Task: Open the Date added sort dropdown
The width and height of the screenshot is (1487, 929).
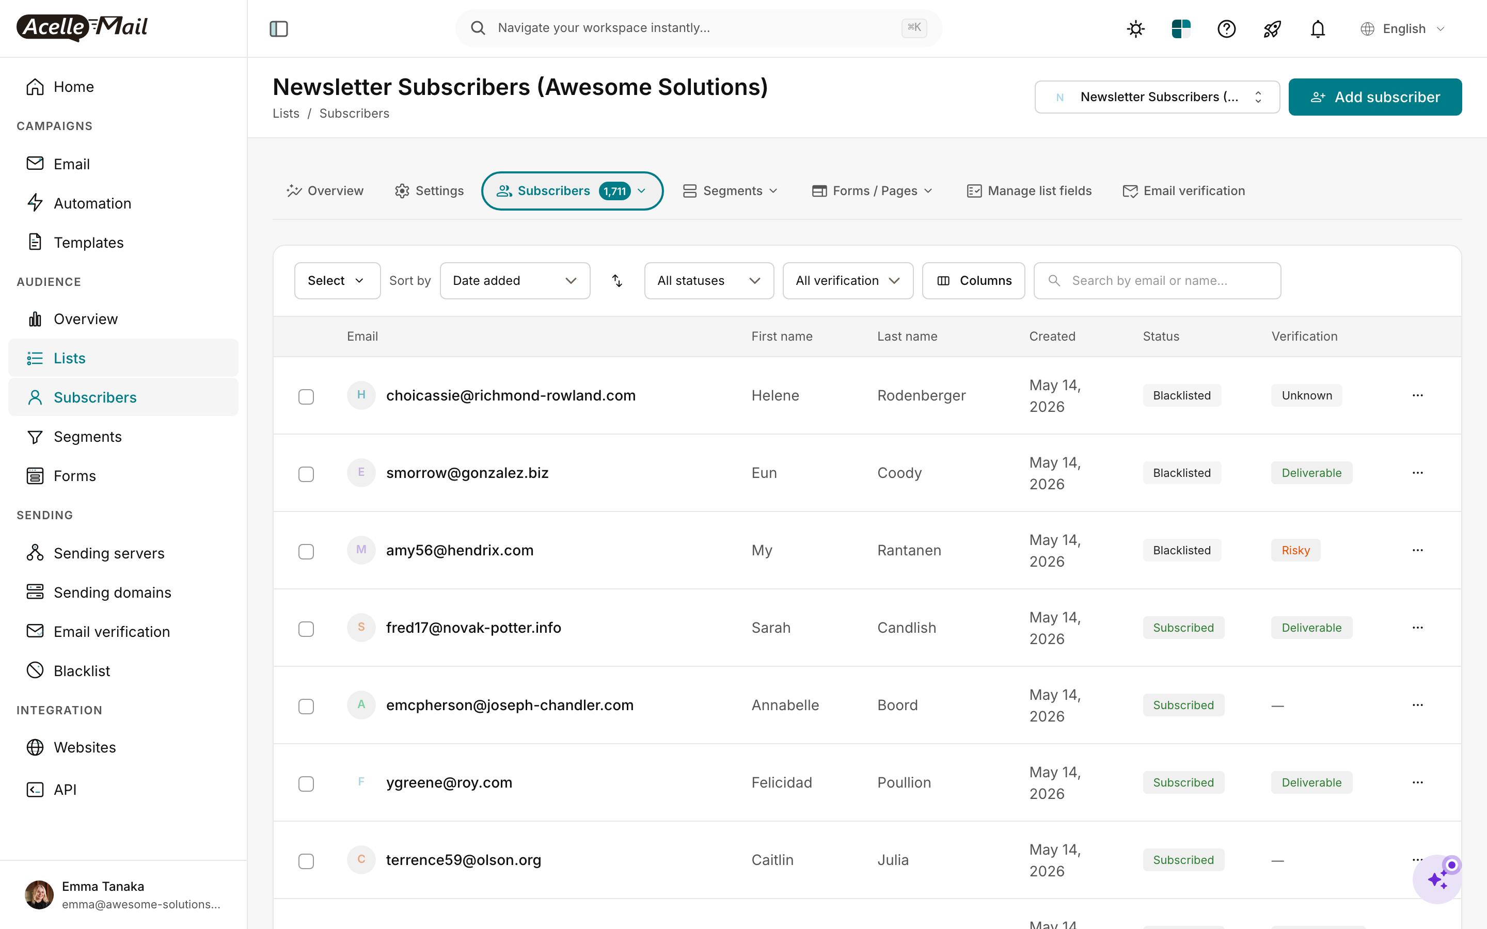Action: point(515,281)
